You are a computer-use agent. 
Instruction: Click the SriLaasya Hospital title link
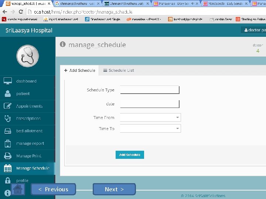click(x=29, y=31)
